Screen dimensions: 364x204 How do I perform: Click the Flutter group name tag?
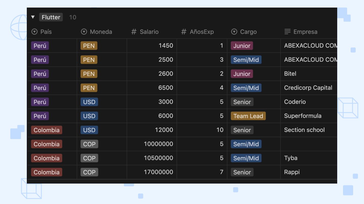pos(51,17)
